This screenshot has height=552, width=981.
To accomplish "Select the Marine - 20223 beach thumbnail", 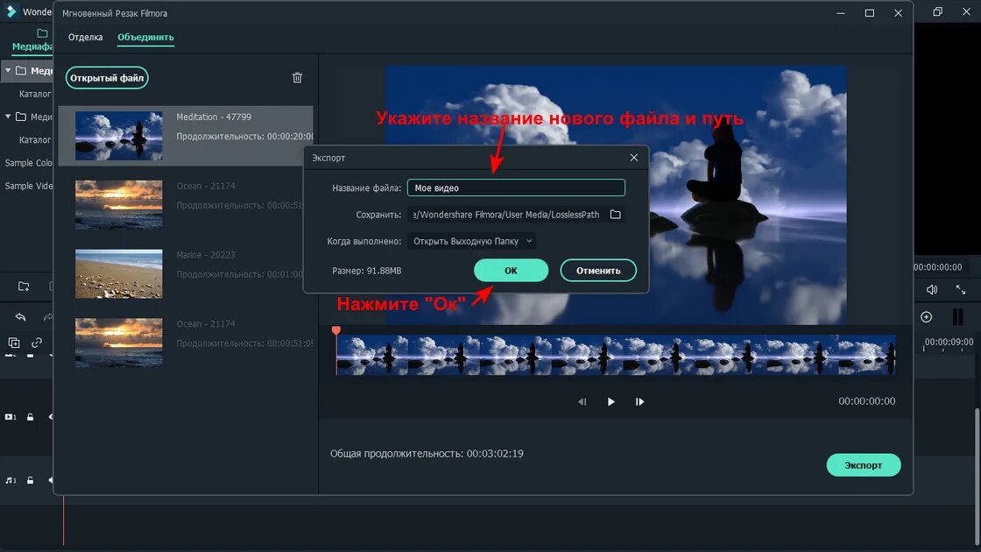I will click(119, 273).
